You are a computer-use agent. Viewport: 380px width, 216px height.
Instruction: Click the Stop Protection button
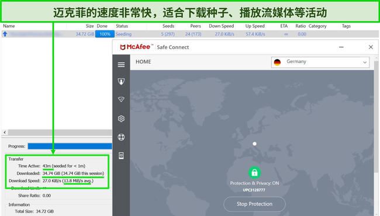tap(254, 204)
